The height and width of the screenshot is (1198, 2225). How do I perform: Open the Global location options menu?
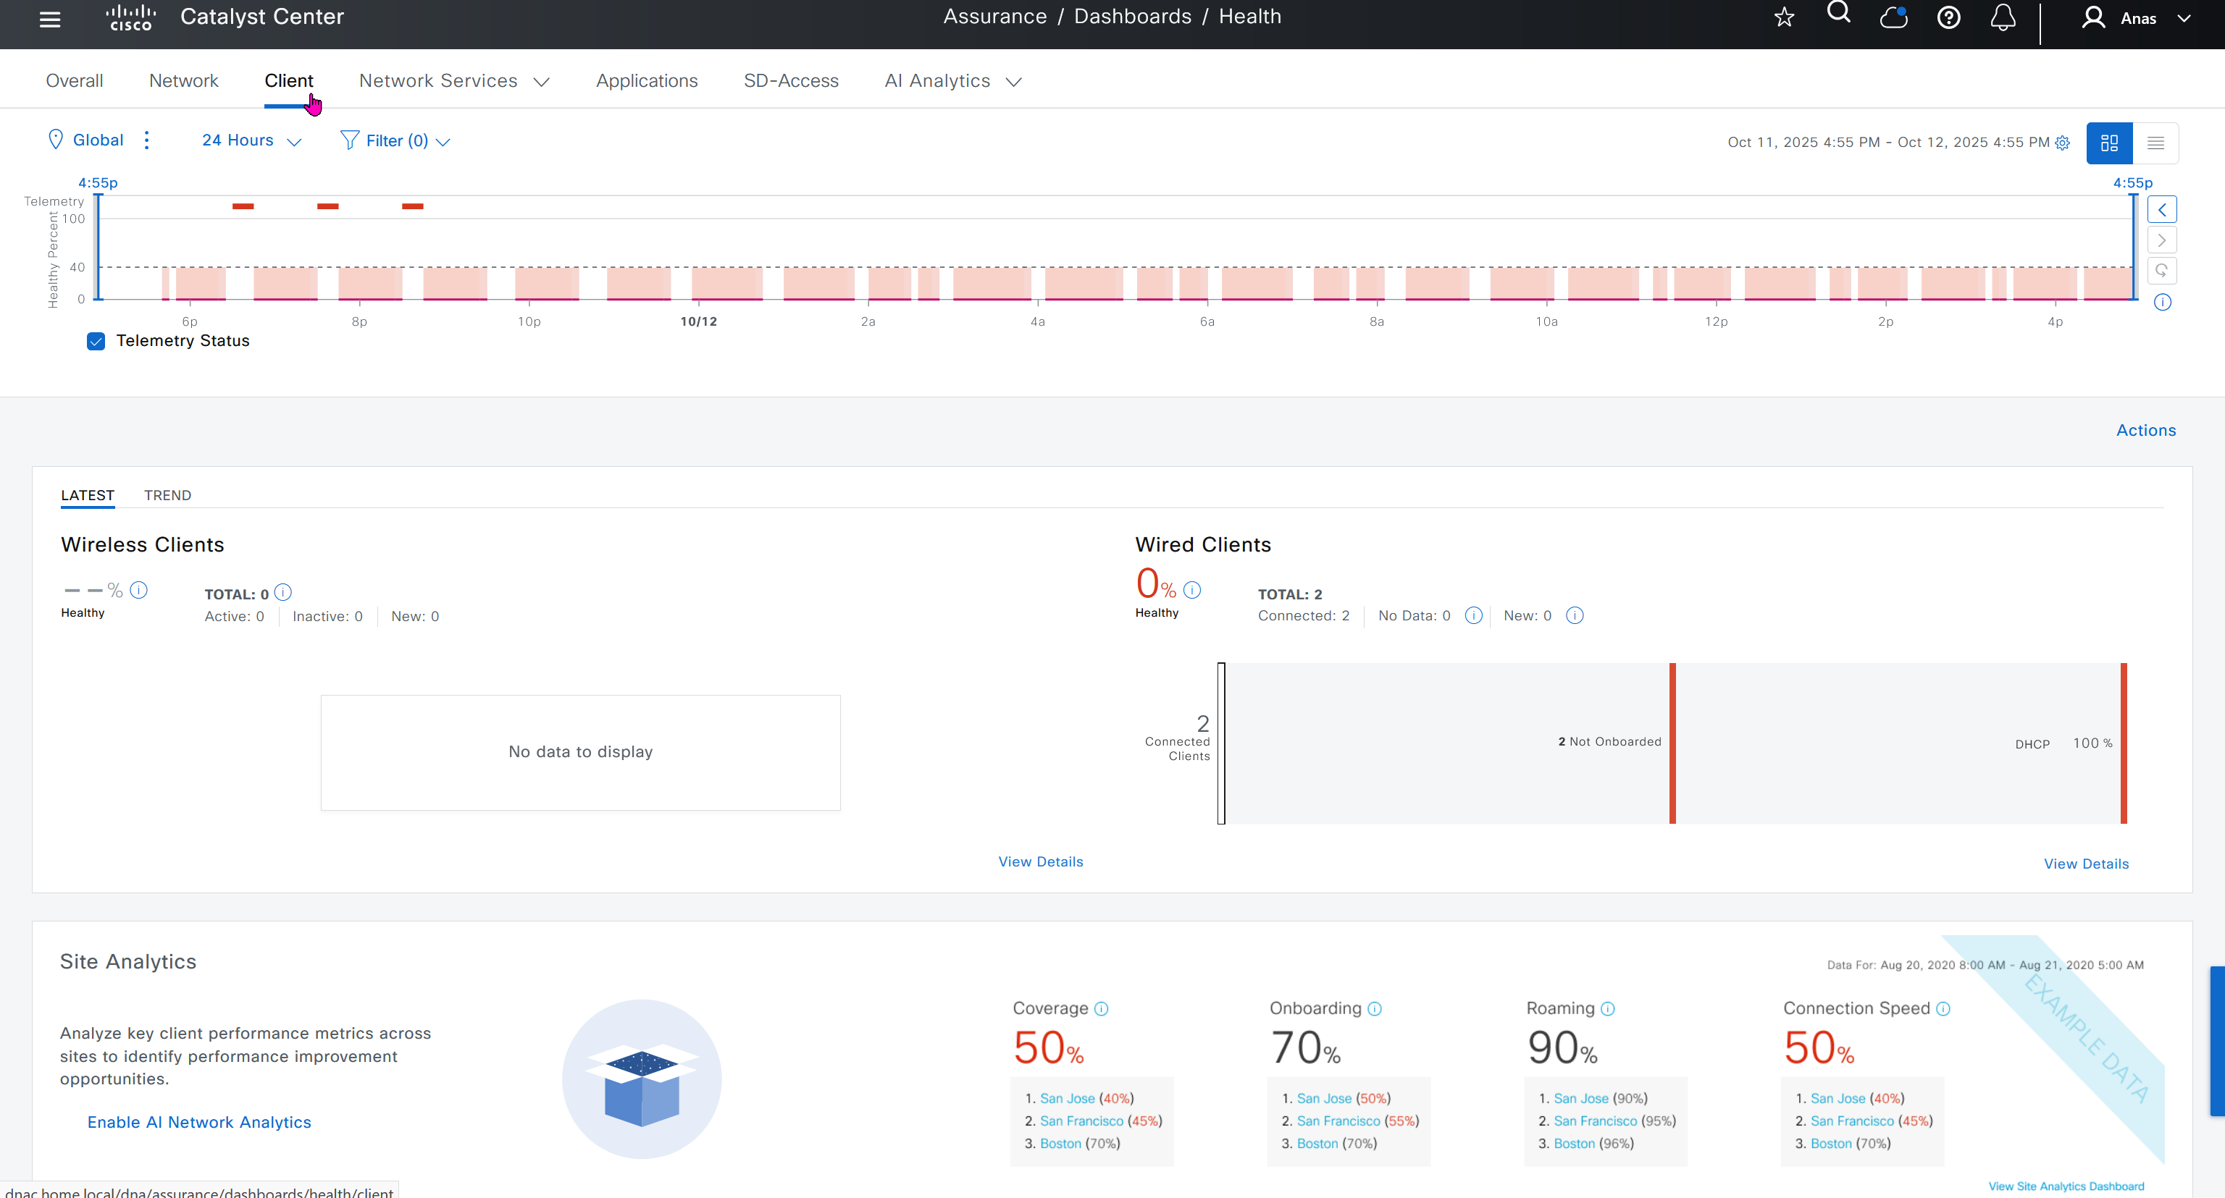point(147,140)
